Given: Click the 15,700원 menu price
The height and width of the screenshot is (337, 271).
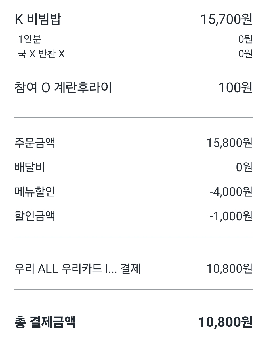Looking at the screenshot, I should pyautogui.click(x=226, y=20).
